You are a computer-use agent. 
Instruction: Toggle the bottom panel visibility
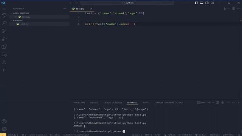click(x=202, y=3)
